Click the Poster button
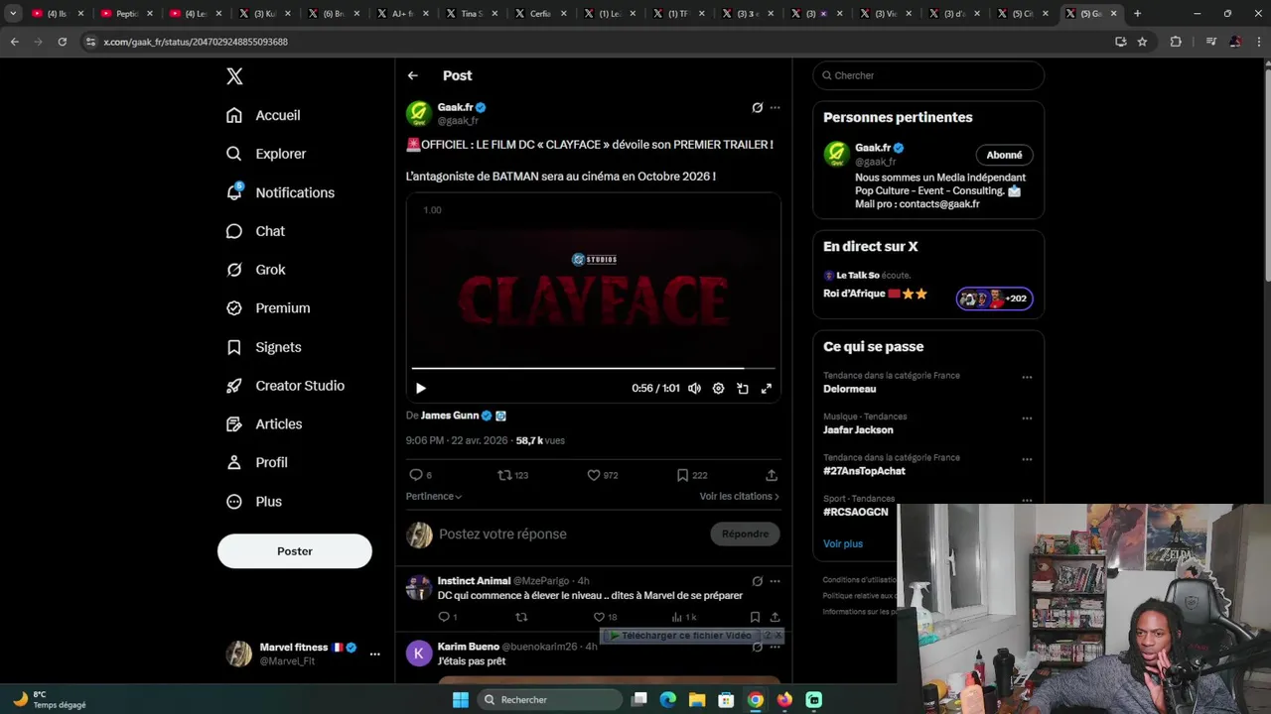Screen dimensions: 1271x714 [295, 551]
